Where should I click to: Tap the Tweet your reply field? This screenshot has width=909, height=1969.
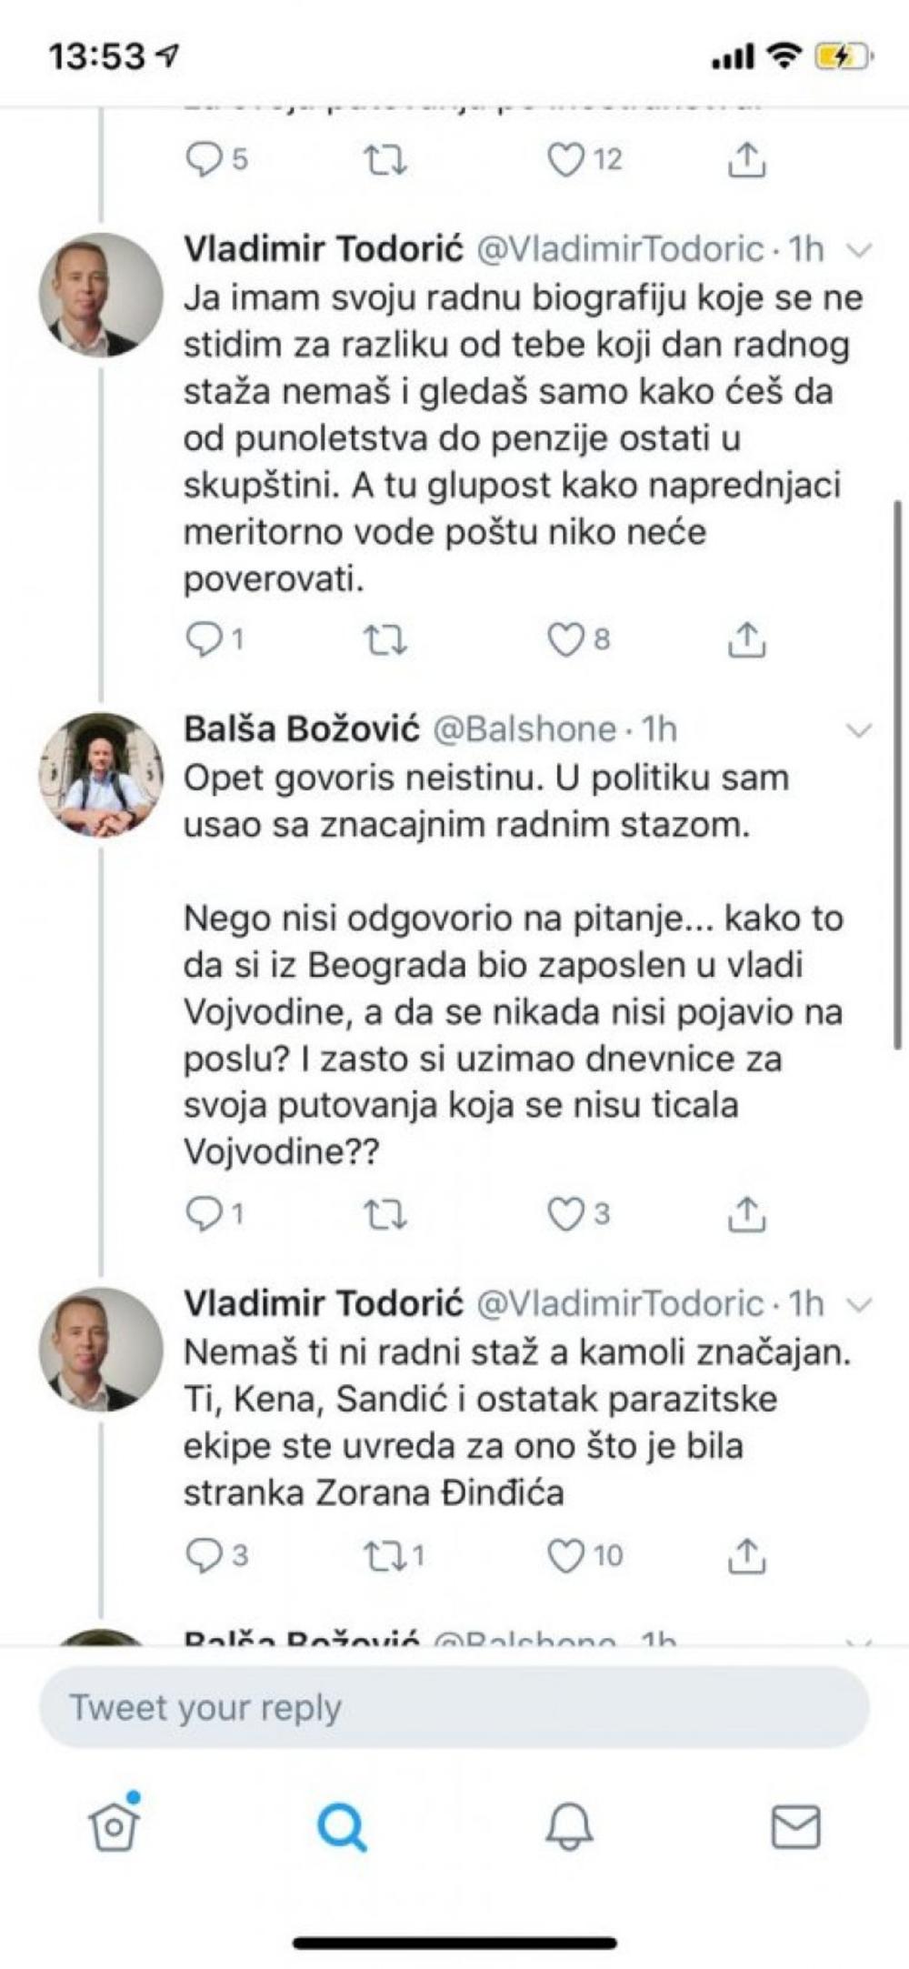click(454, 1707)
